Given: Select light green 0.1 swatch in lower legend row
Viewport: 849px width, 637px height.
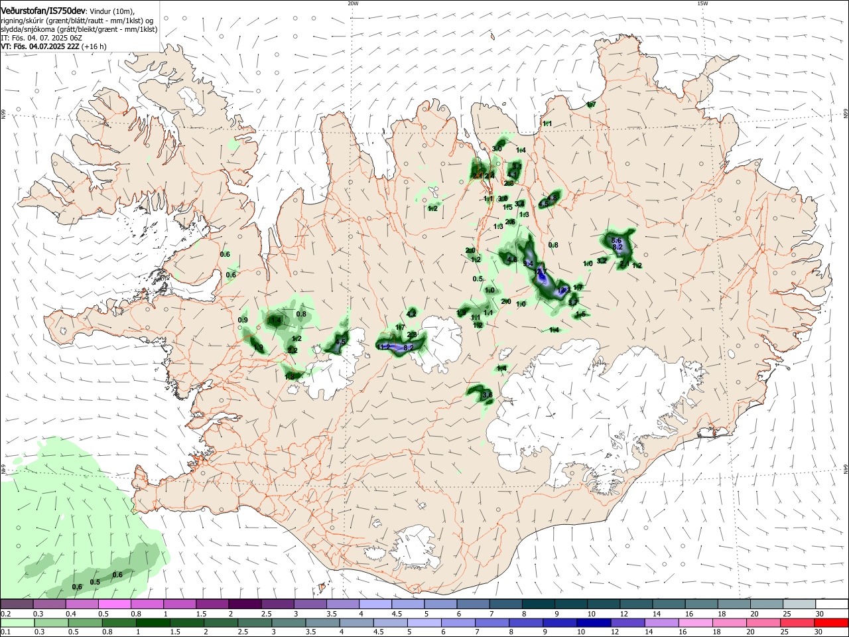Looking at the screenshot, I should (17, 623).
